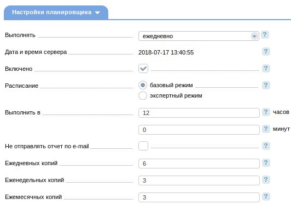Open help icon next to Расписание

point(266,85)
